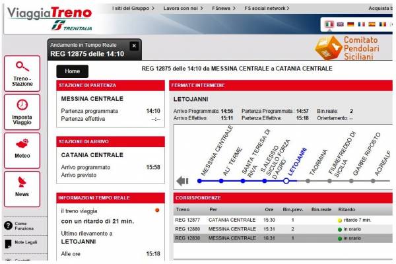Select the Spanish flag language

coord(372,24)
